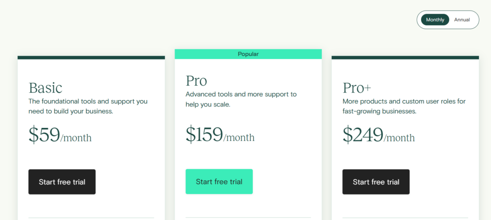Start free trial for Basic plan
Viewport: 491px width, 220px height.
tap(62, 182)
